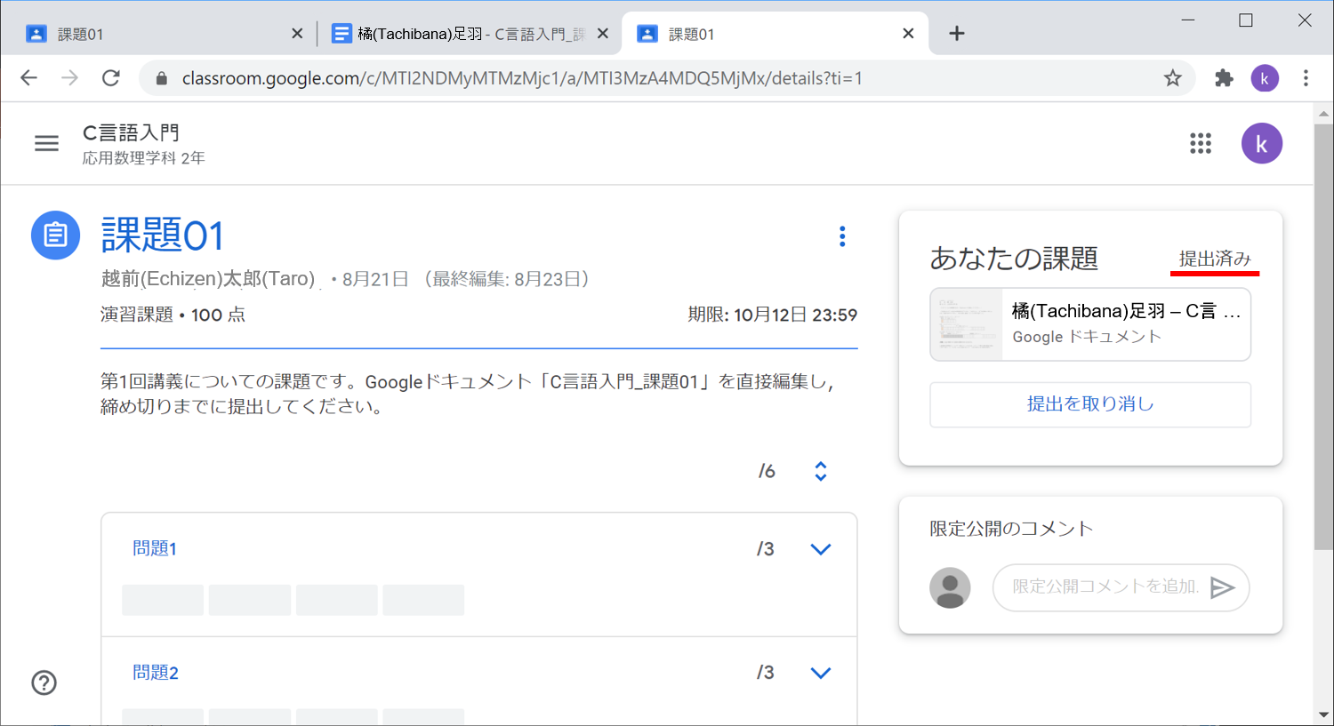
Task: Open Chrome three-dot menu
Action: tap(1306, 78)
